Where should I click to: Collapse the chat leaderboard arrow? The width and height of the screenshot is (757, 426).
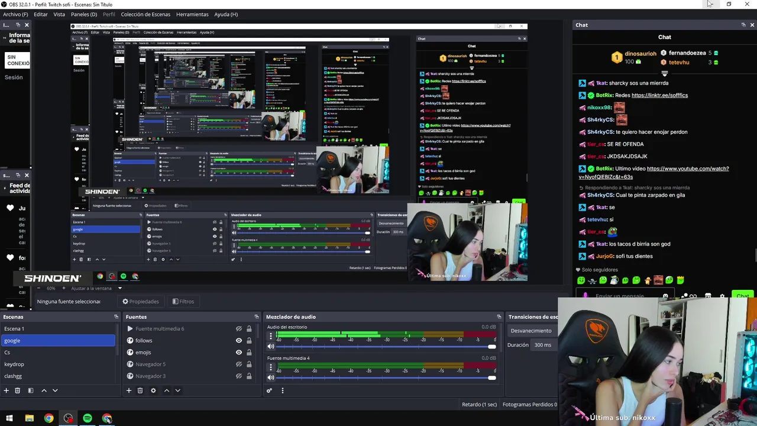(x=665, y=73)
